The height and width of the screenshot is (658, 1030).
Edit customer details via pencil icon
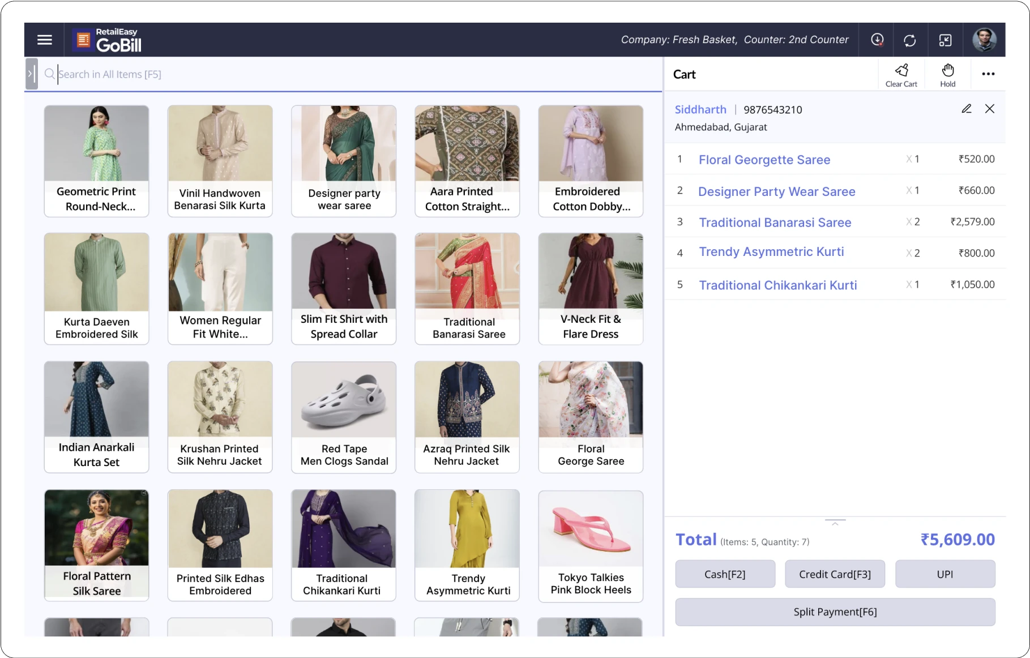click(966, 109)
